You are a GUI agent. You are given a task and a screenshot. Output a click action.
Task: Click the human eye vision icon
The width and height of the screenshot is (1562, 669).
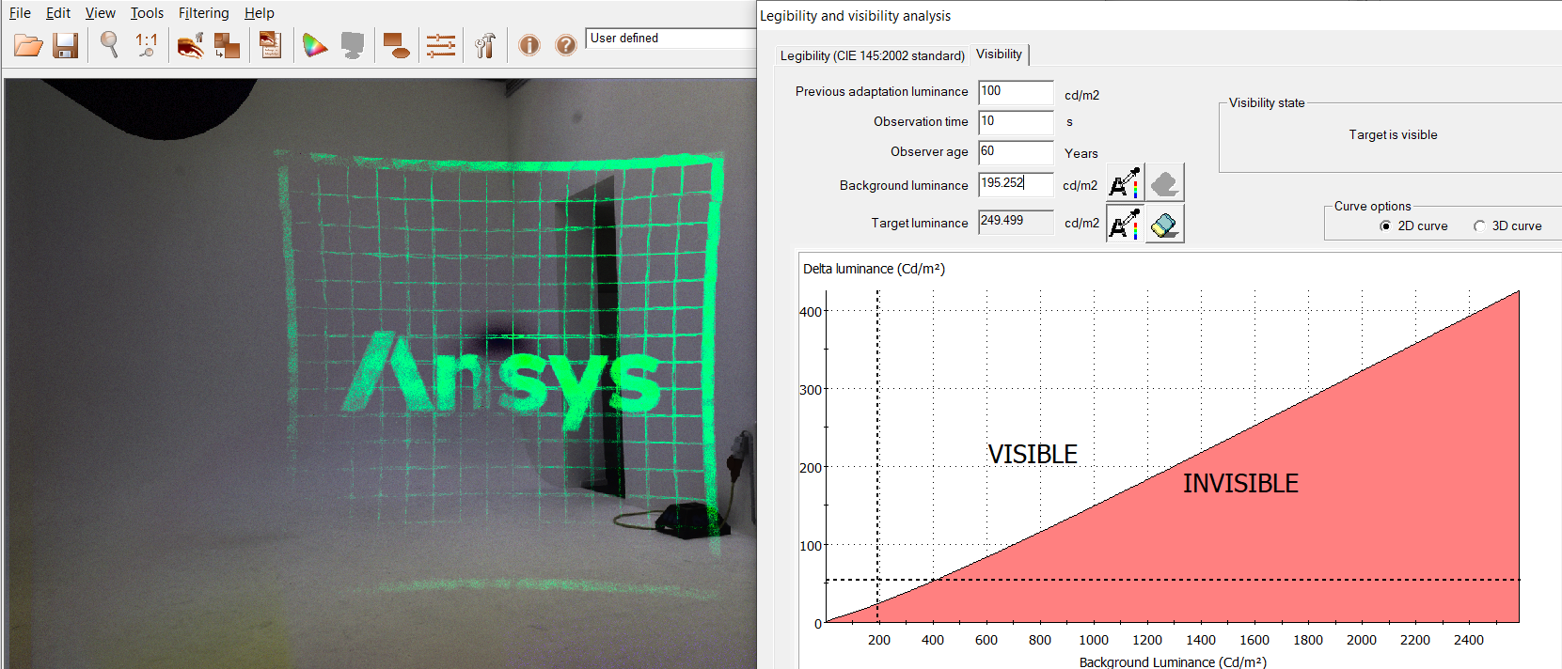coord(191,45)
